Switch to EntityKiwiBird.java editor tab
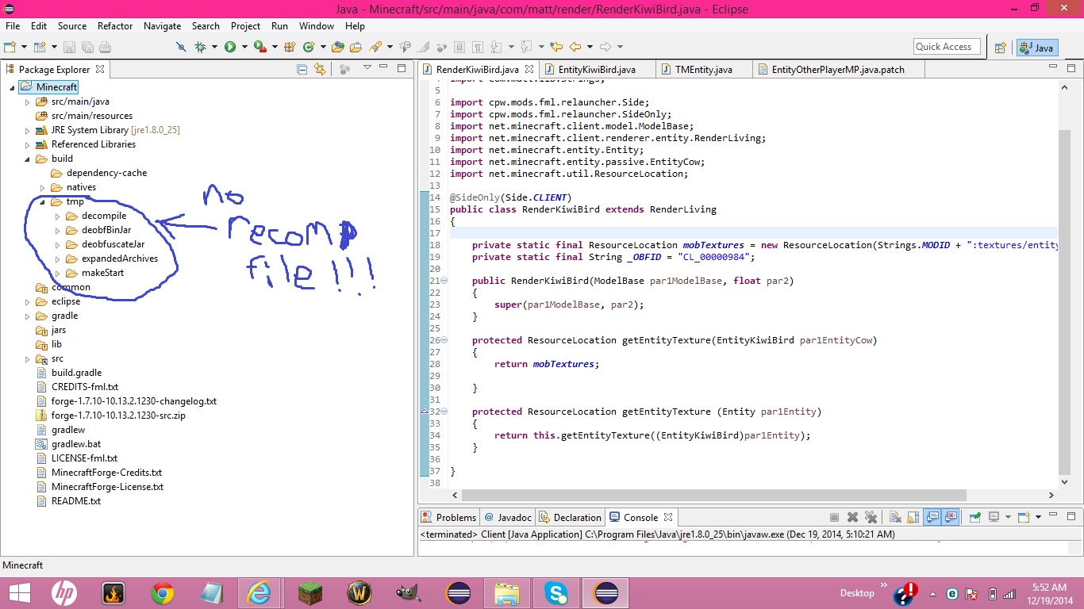The image size is (1084, 609). coord(597,70)
